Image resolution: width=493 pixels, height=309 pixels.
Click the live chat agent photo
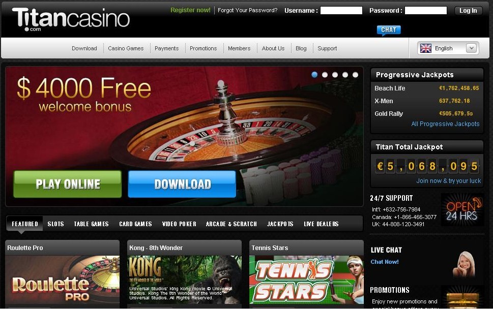pyautogui.click(x=464, y=264)
